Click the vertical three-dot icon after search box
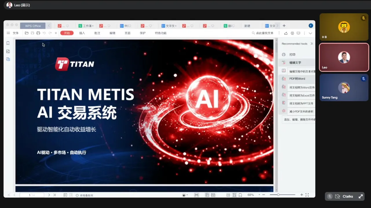 click(279, 33)
